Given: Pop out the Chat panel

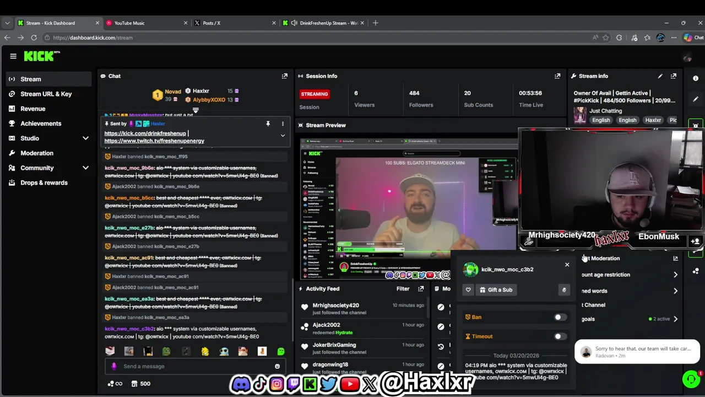Looking at the screenshot, I should 285,76.
